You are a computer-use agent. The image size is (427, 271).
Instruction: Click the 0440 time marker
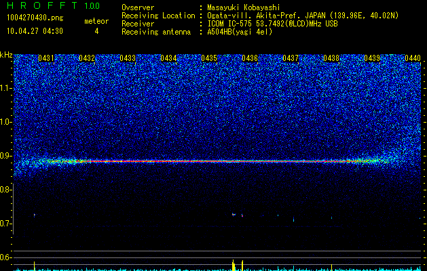point(413,58)
